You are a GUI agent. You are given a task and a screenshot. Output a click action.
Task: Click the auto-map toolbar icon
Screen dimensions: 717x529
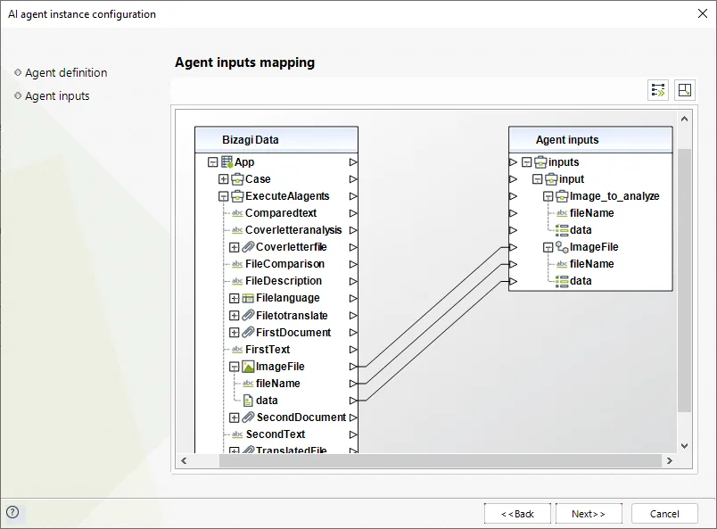658,90
